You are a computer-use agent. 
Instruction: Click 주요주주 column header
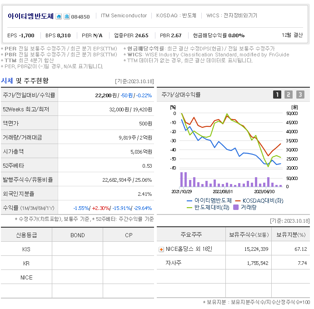191,234
